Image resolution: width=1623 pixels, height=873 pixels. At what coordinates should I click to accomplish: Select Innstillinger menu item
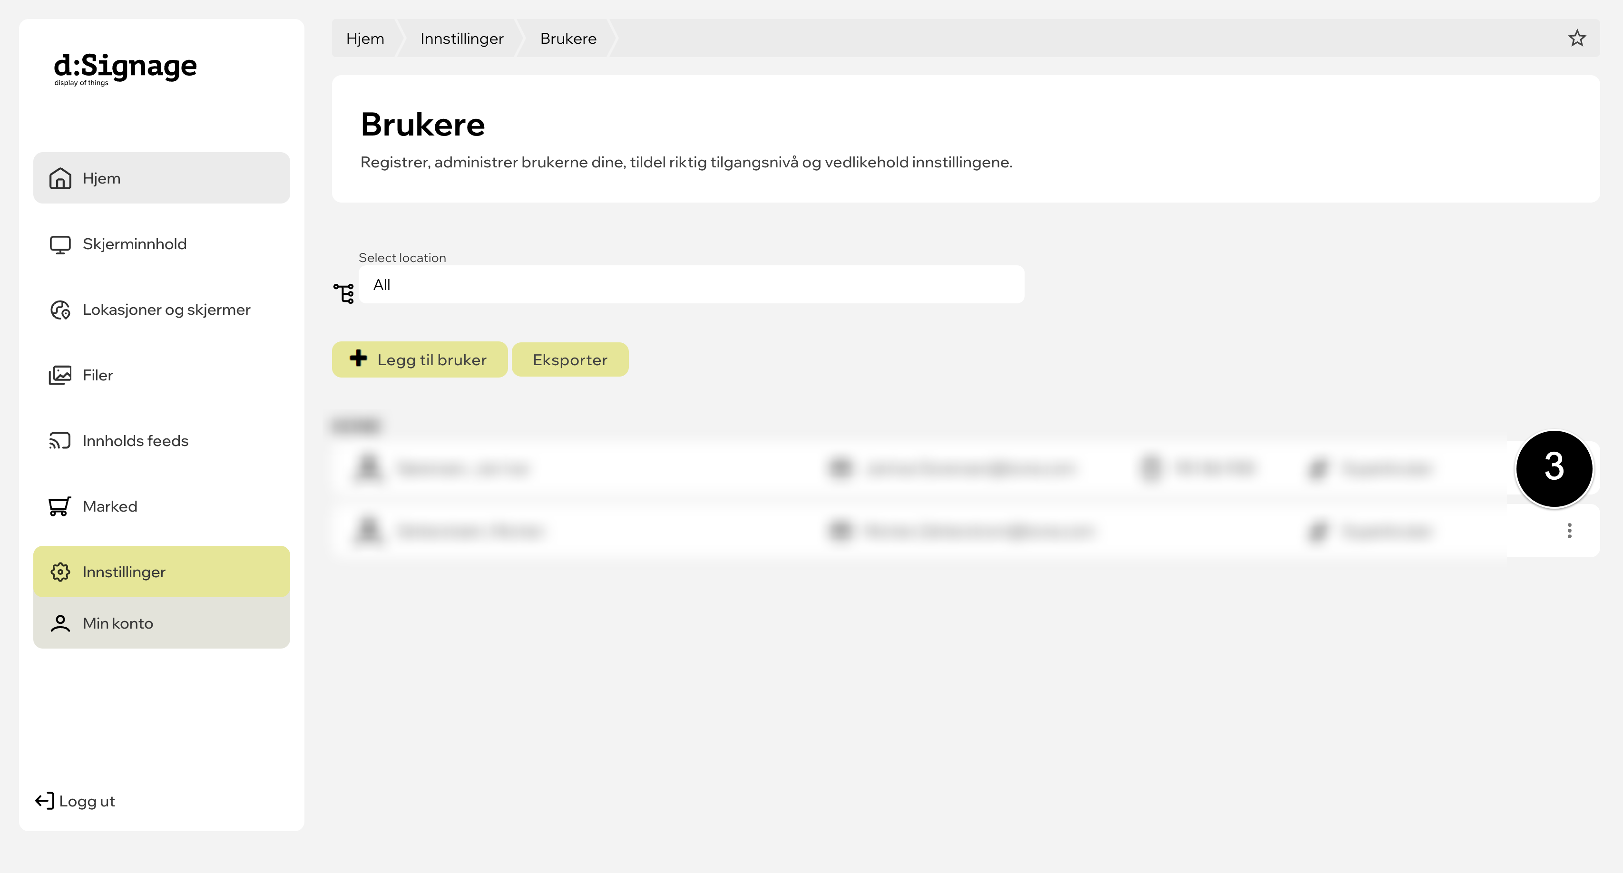pyautogui.click(x=162, y=572)
